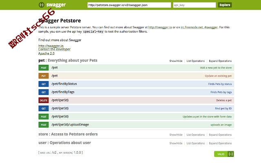This screenshot has width=261, height=163.
Task: Click List Operations for the user section
Action: tap(196, 143)
